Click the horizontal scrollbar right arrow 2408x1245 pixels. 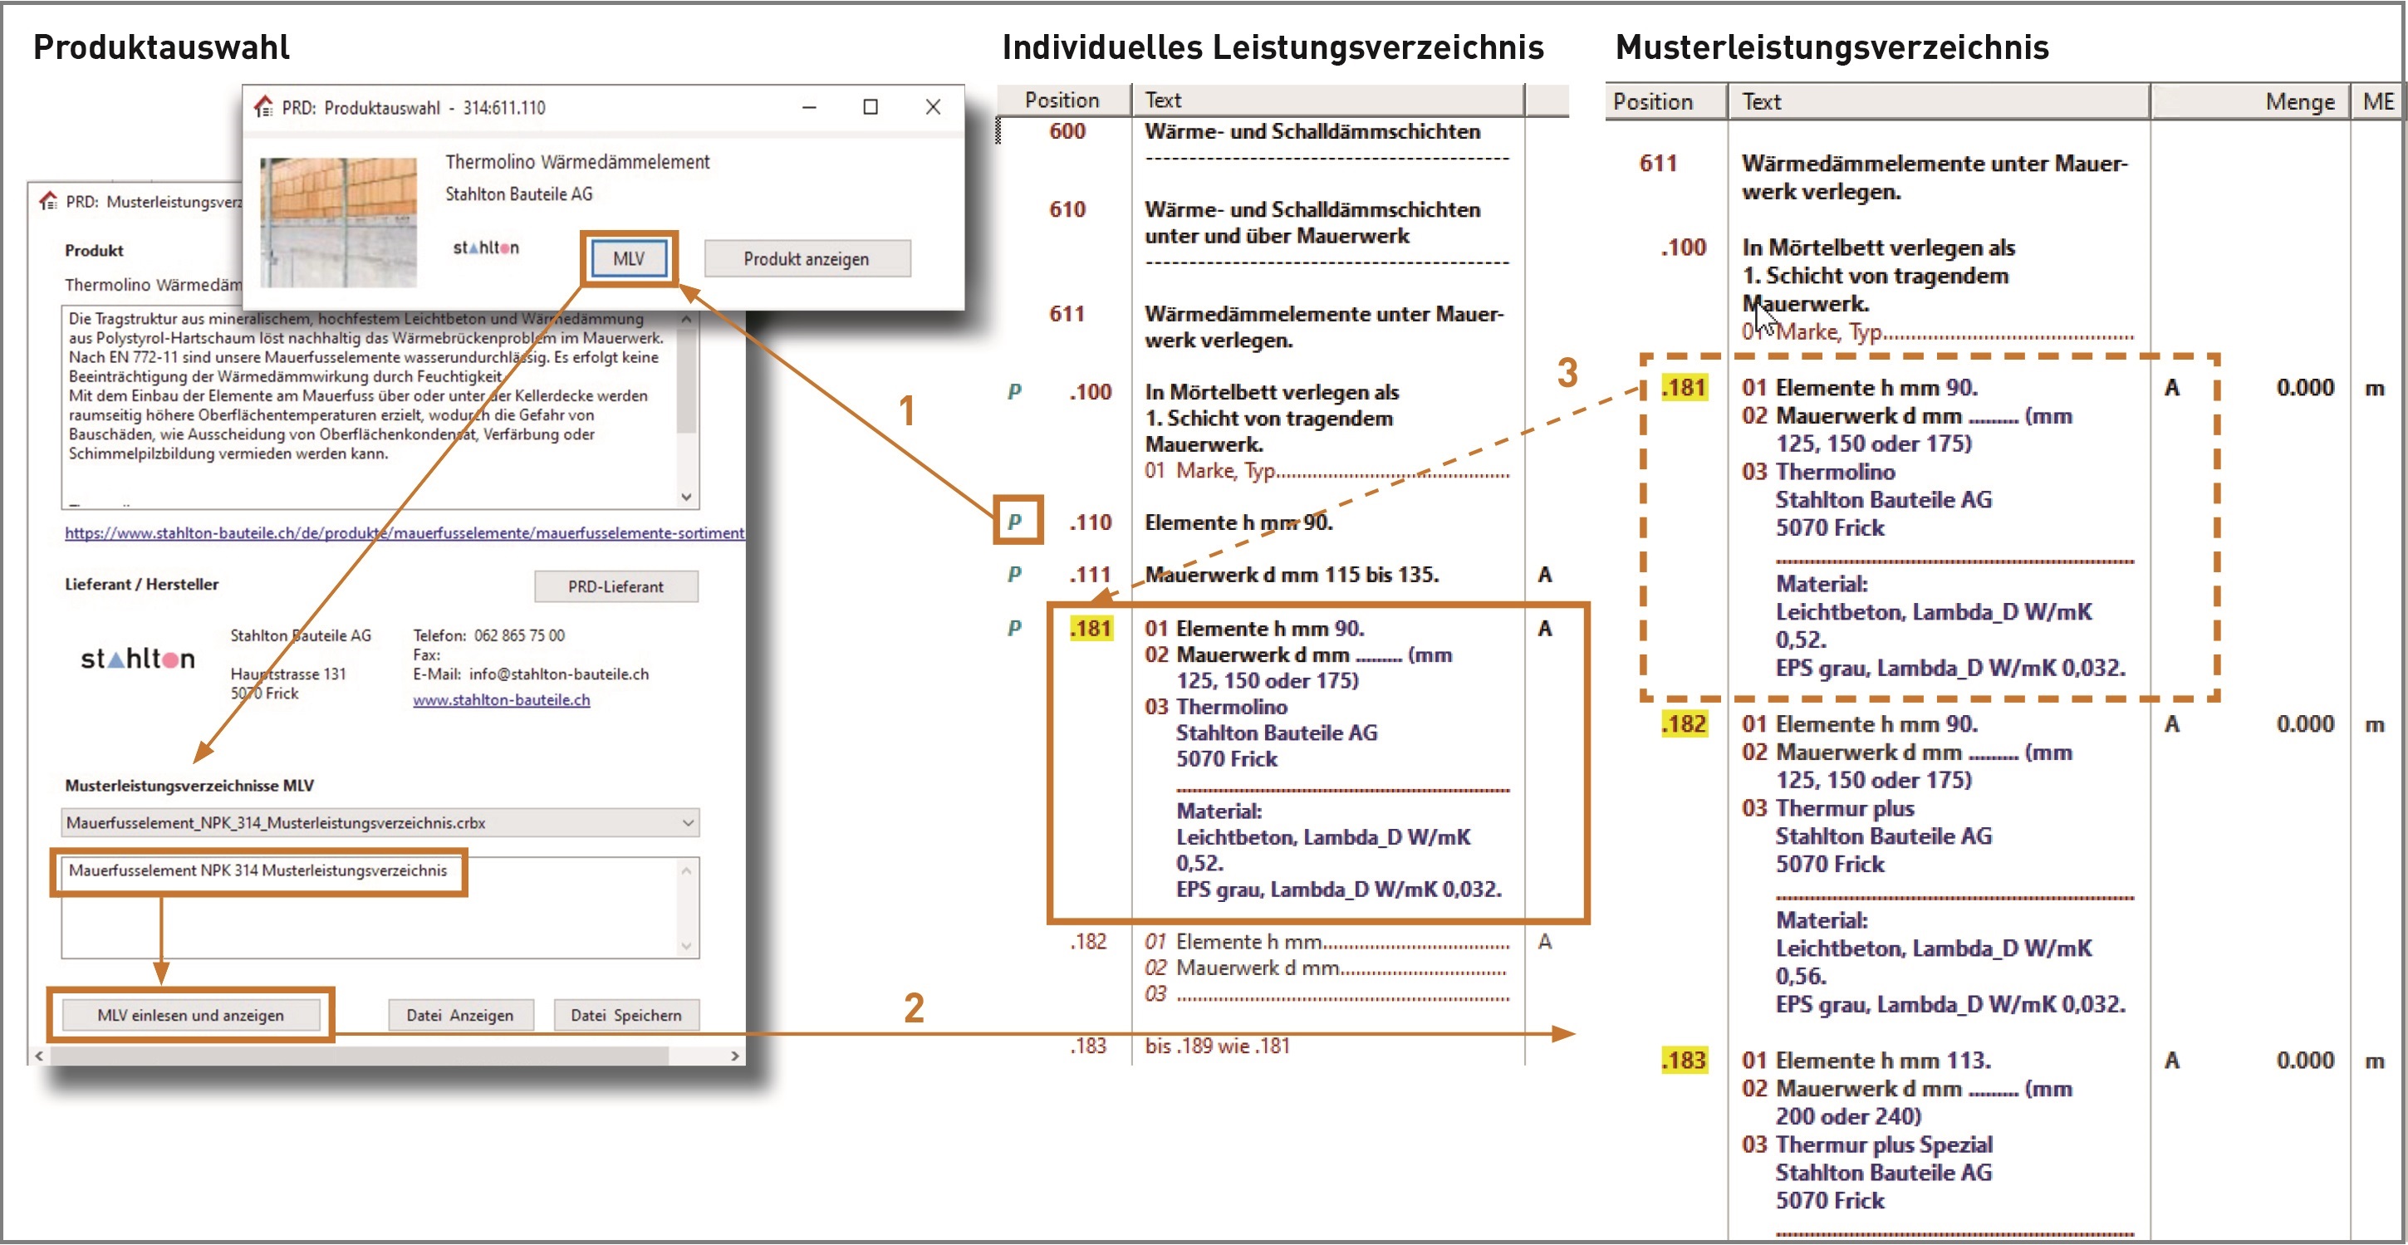tap(735, 1056)
